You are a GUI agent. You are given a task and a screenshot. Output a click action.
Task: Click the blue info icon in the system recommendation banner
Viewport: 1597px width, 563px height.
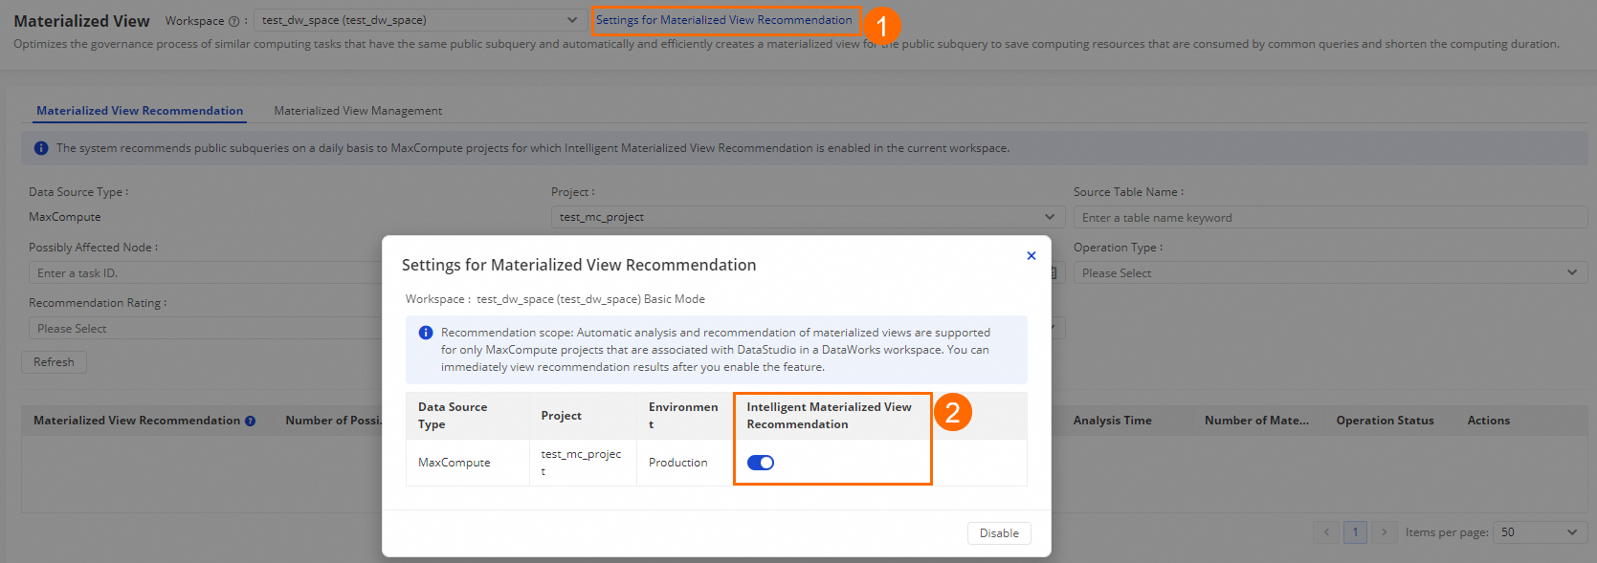click(41, 148)
